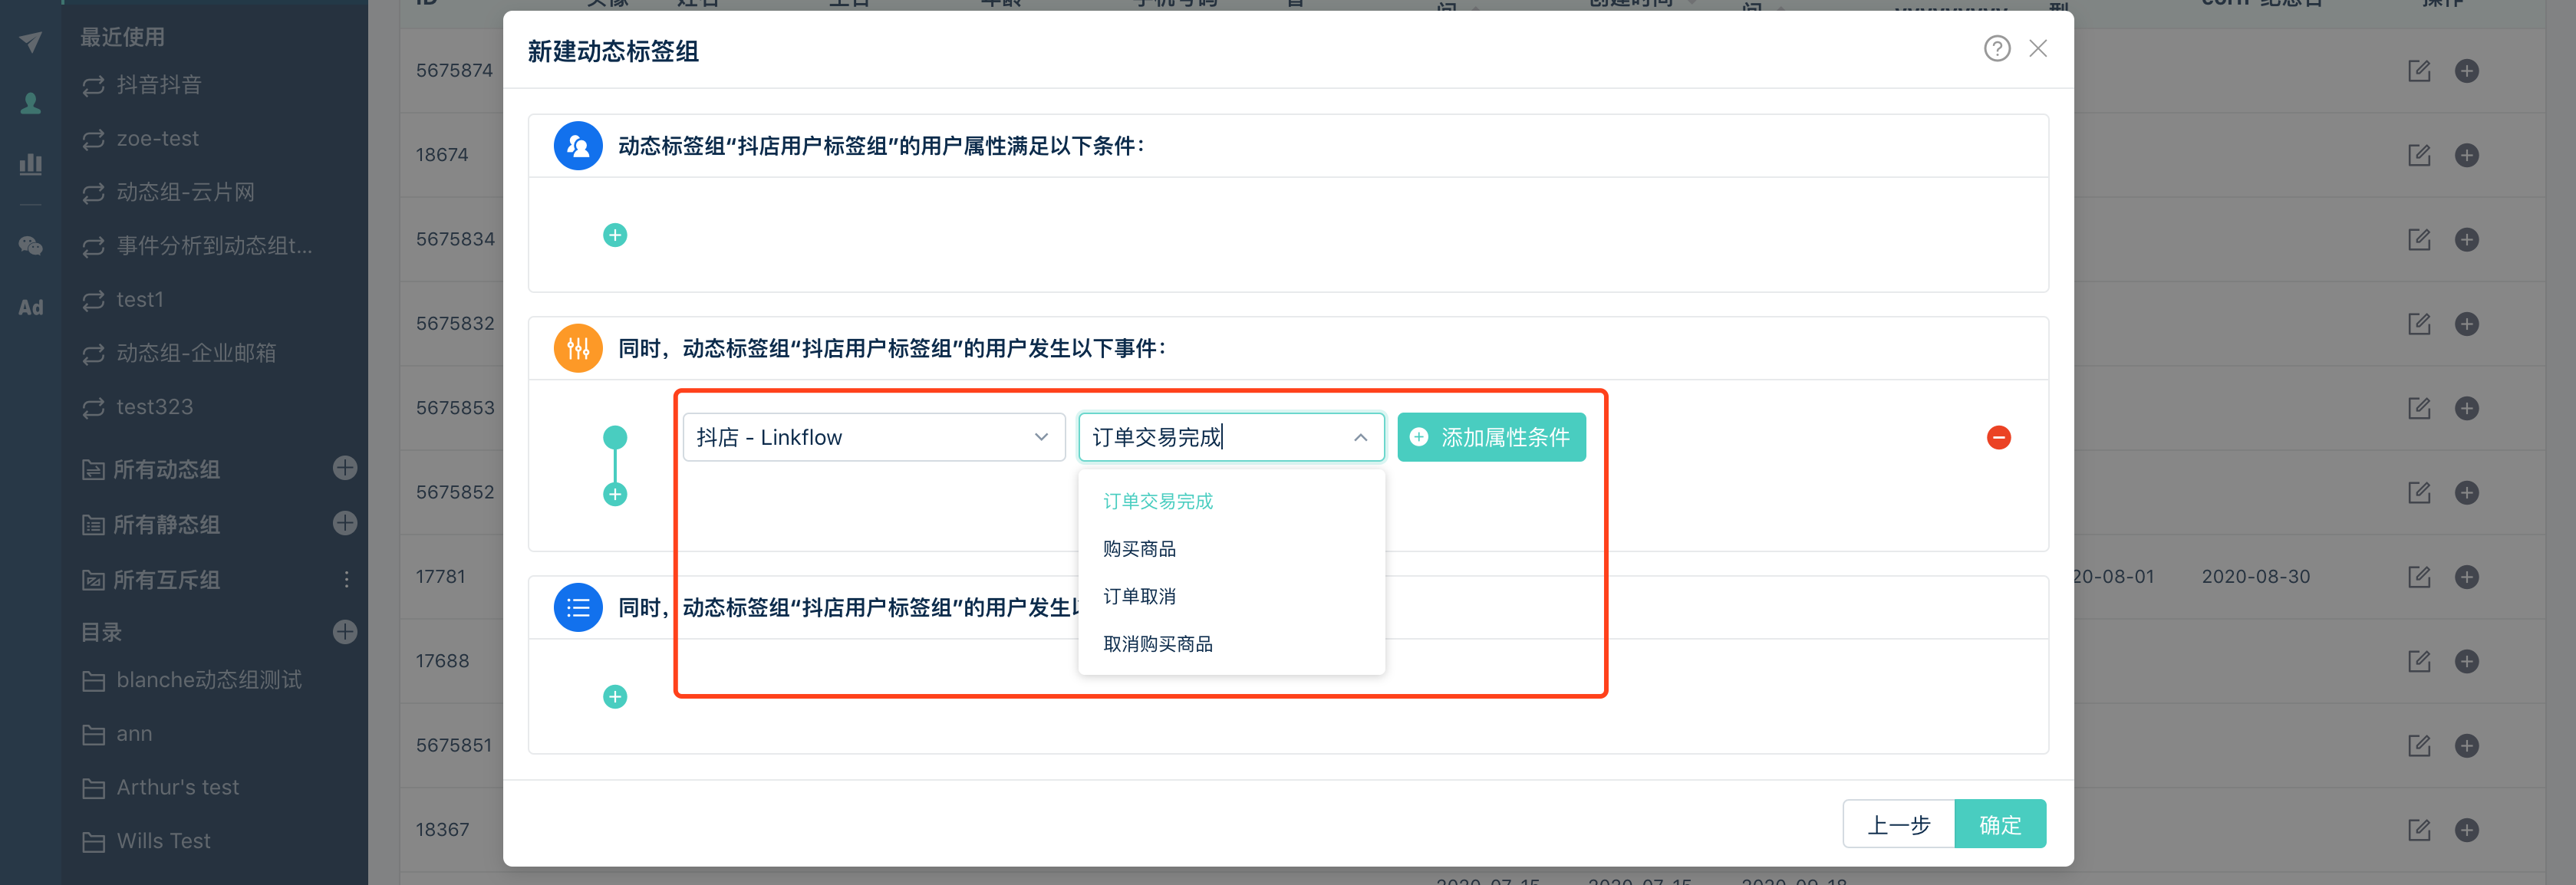
Task: Click plus icon next to 所有动态组
Action: tap(345, 468)
